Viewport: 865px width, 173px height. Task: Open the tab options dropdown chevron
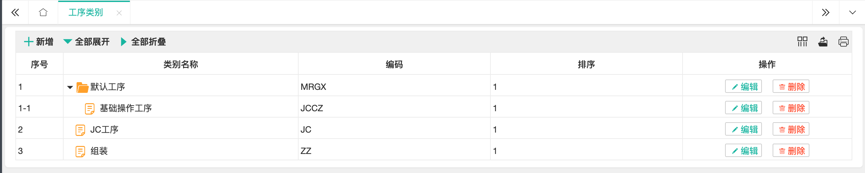click(x=852, y=13)
